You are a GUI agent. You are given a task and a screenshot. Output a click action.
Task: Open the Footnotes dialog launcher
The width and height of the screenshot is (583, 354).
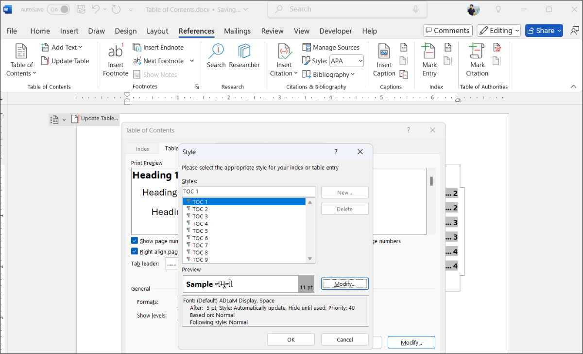[197, 87]
